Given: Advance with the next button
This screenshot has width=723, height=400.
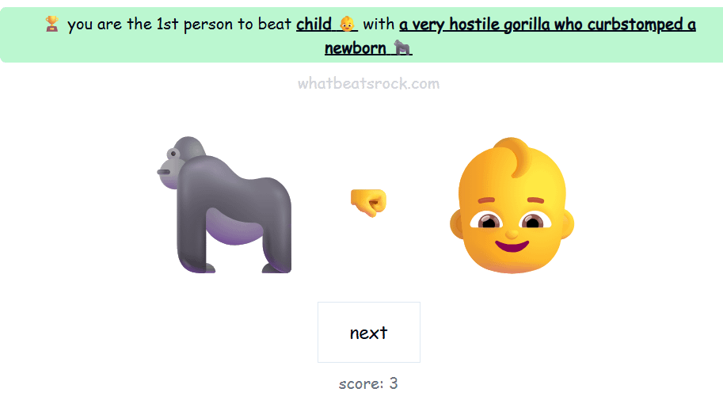Looking at the screenshot, I should (369, 332).
